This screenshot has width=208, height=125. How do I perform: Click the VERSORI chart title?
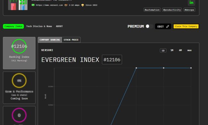tap(47, 50)
